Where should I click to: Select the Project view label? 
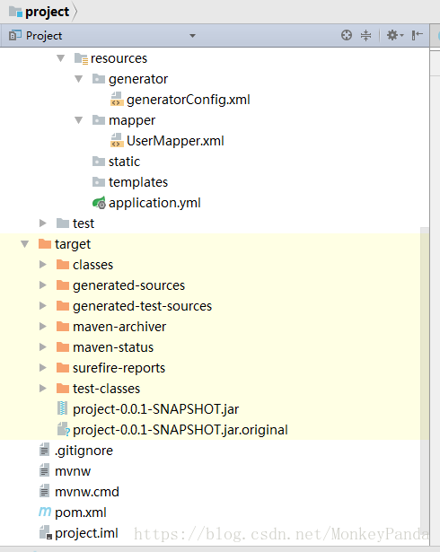pos(44,36)
